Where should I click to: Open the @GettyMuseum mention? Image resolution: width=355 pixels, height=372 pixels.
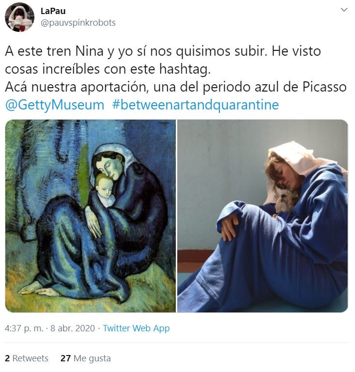[x=55, y=105]
